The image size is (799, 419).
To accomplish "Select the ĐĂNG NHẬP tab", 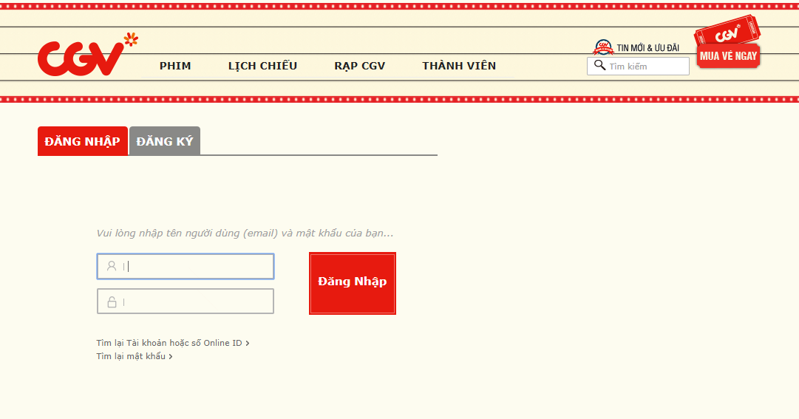I will (x=82, y=141).
